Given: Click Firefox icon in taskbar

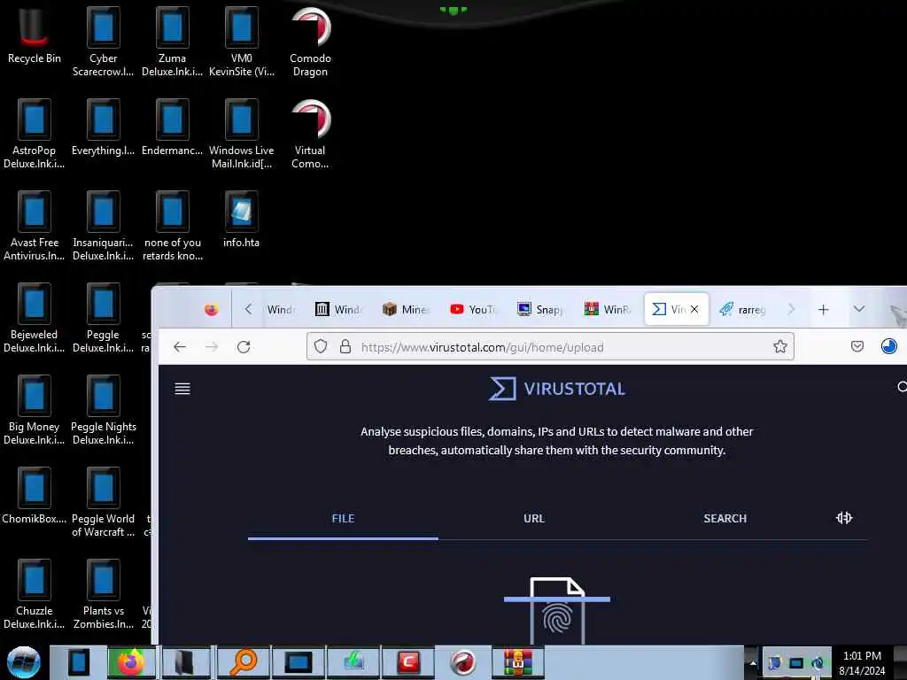Looking at the screenshot, I should 131,662.
